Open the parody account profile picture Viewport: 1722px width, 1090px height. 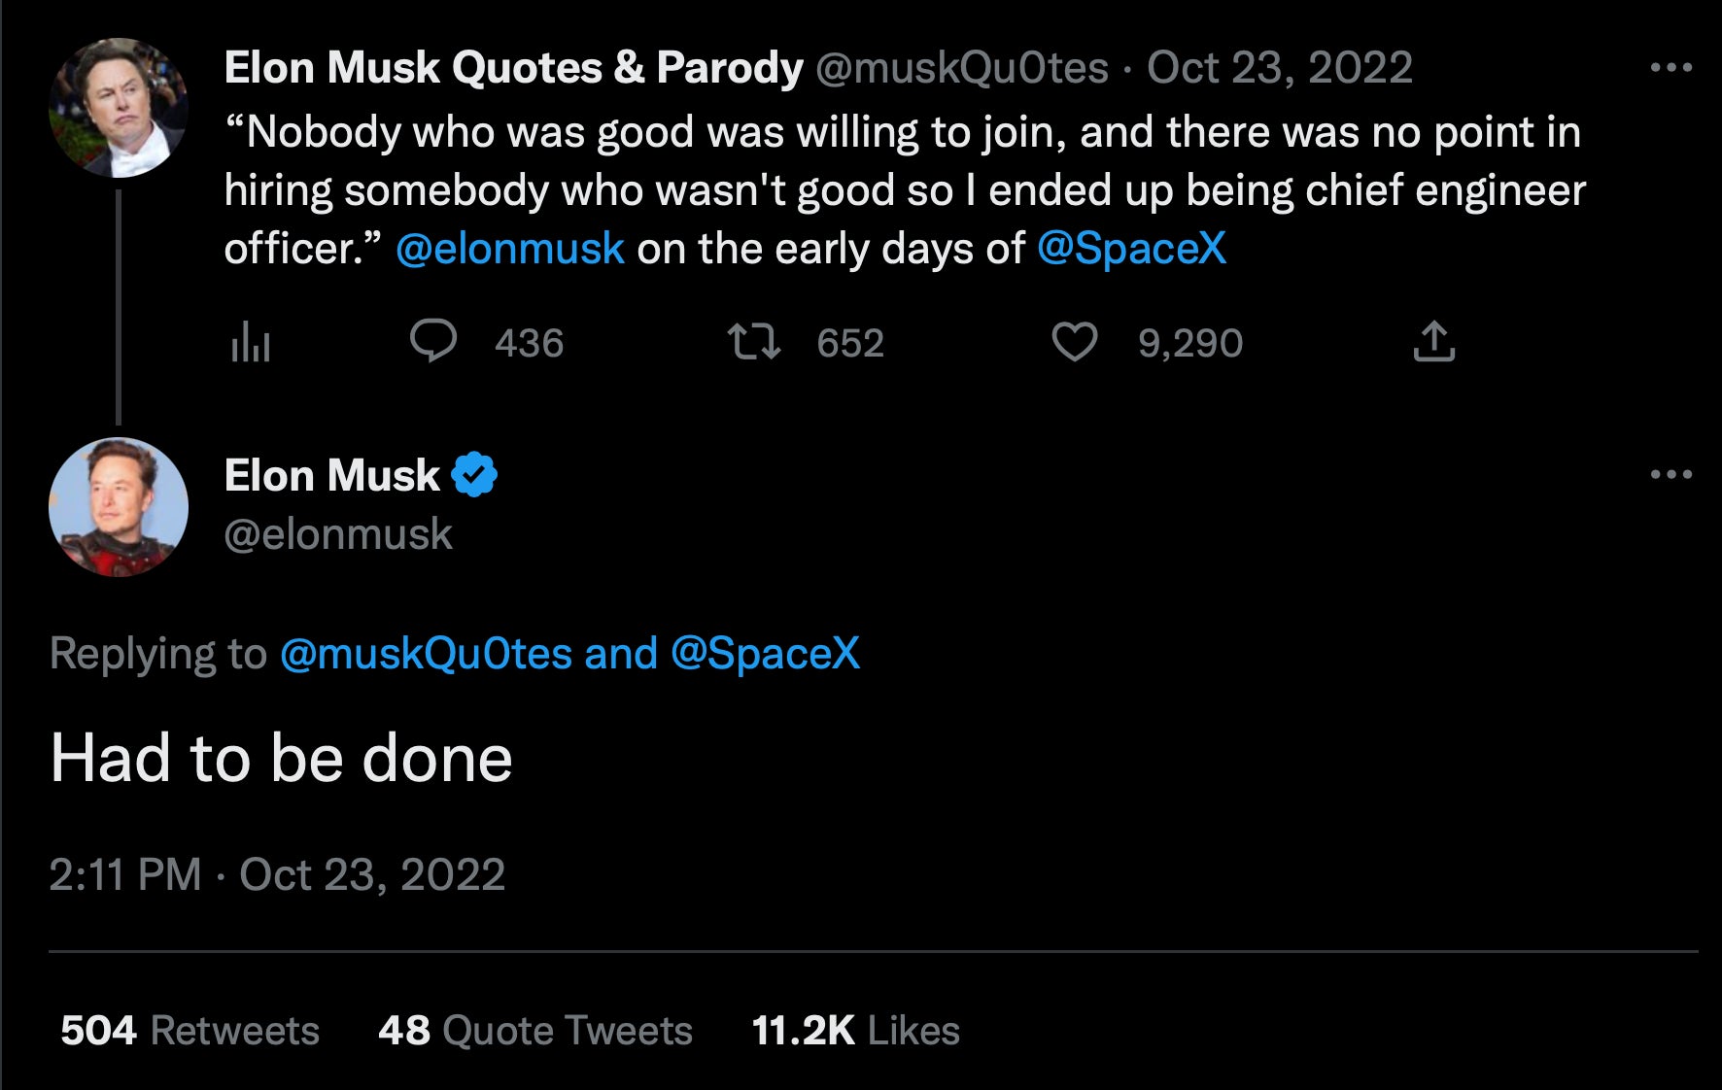(119, 107)
